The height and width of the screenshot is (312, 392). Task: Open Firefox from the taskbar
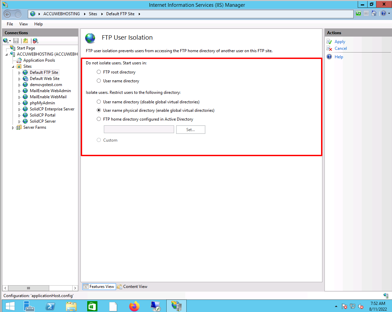(x=134, y=306)
